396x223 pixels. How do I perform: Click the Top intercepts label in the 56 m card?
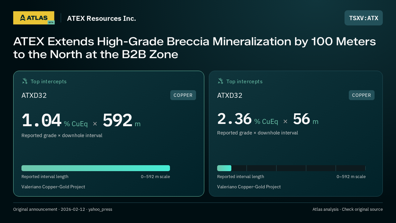click(244, 81)
